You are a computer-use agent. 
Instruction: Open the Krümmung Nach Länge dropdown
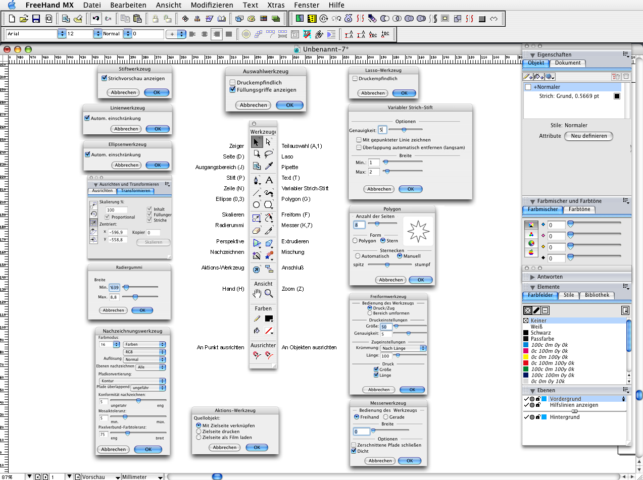coord(403,348)
